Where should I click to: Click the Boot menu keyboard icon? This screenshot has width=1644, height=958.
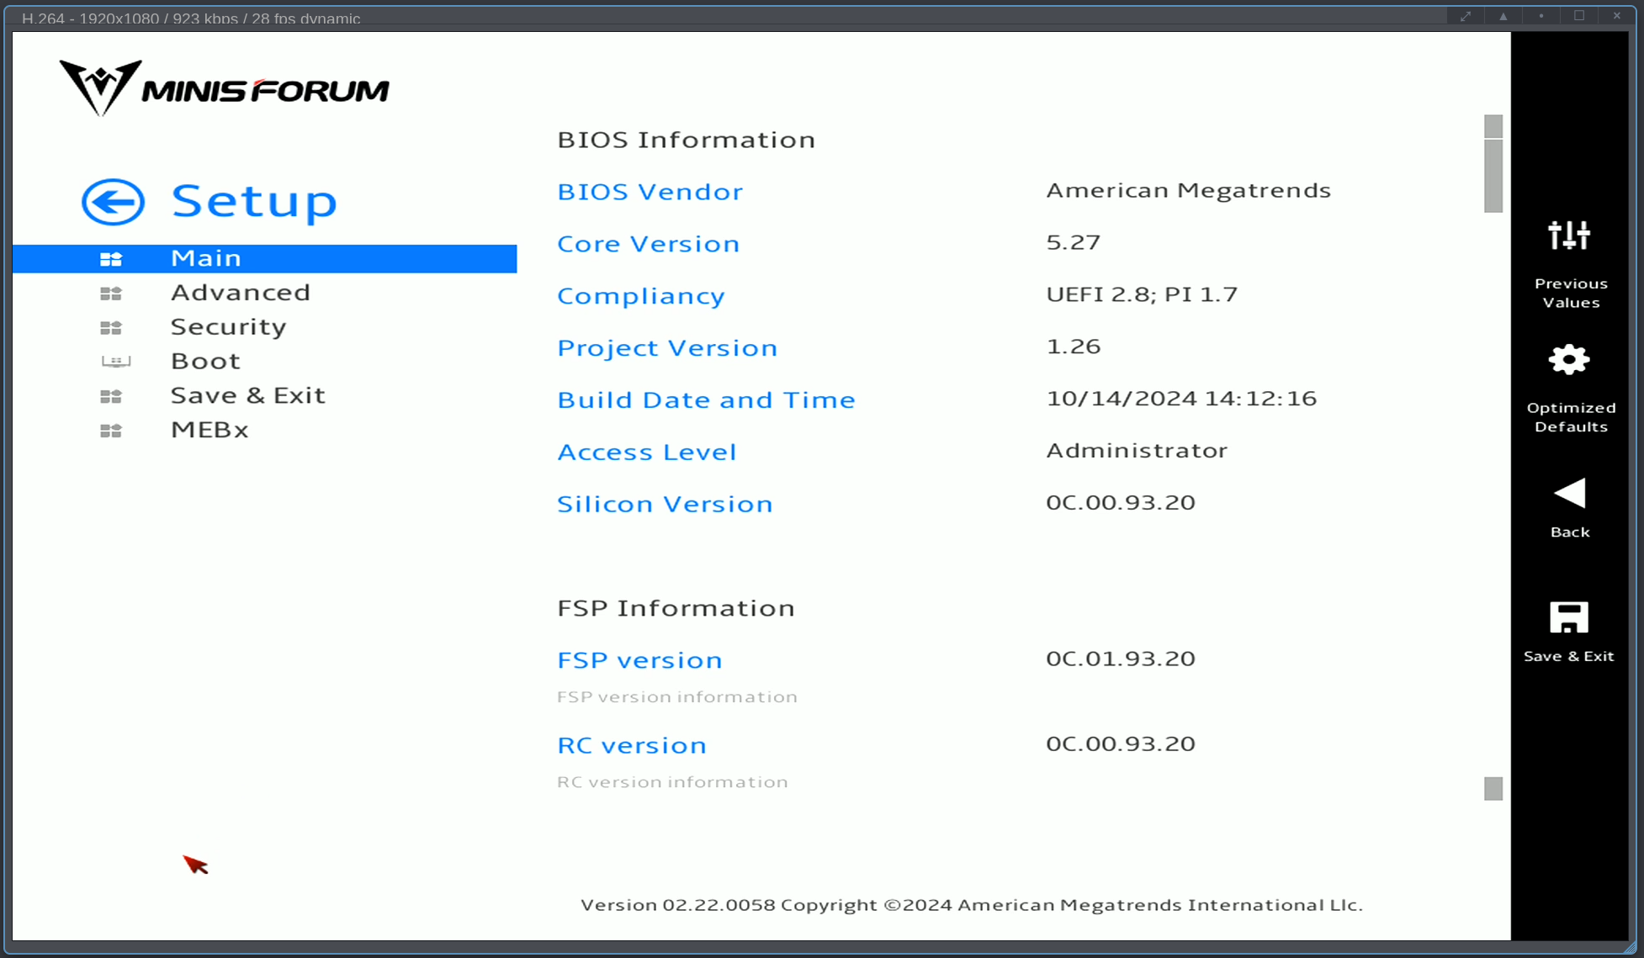click(x=114, y=360)
